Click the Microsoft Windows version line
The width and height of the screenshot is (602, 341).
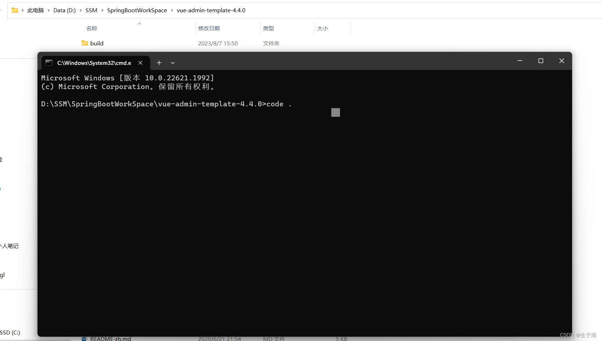point(128,78)
